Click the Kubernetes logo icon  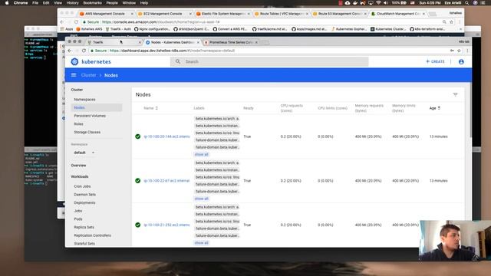pos(74,61)
